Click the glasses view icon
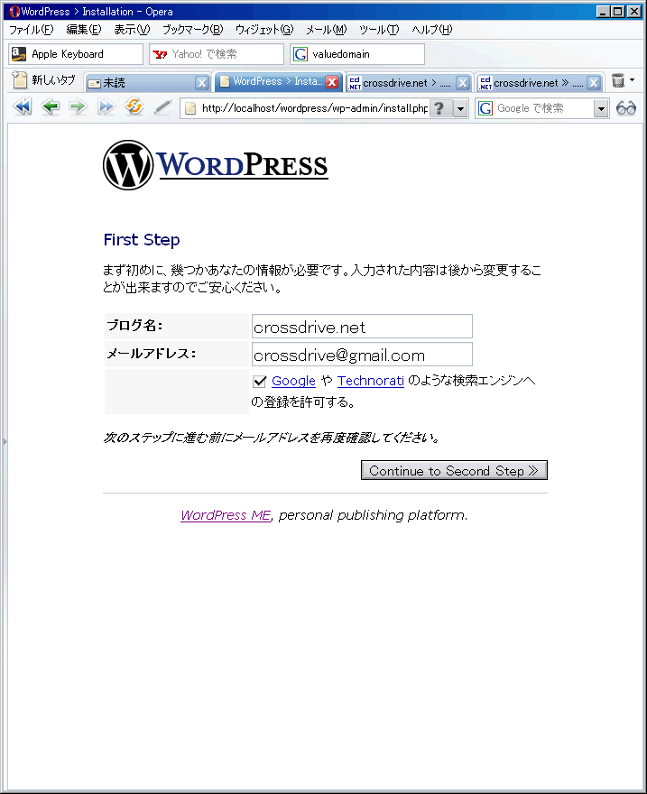Screen dimensions: 647x794 (x=626, y=108)
